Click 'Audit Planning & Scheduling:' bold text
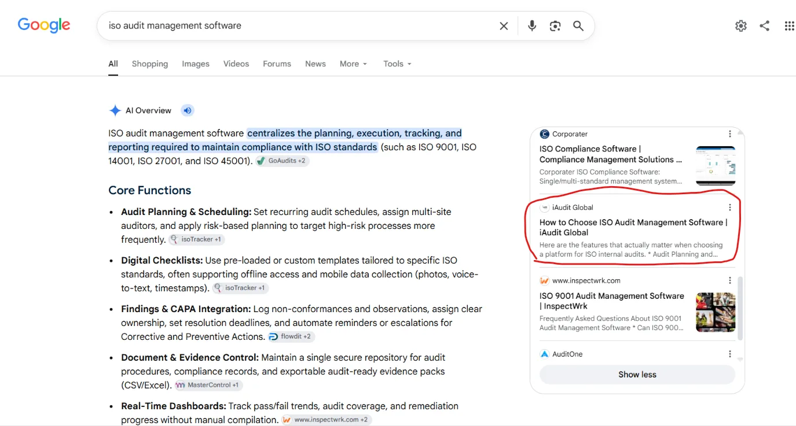 click(x=186, y=212)
